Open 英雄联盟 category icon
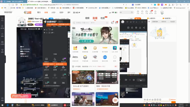Viewport: 190px width, 107px height. point(85,49)
